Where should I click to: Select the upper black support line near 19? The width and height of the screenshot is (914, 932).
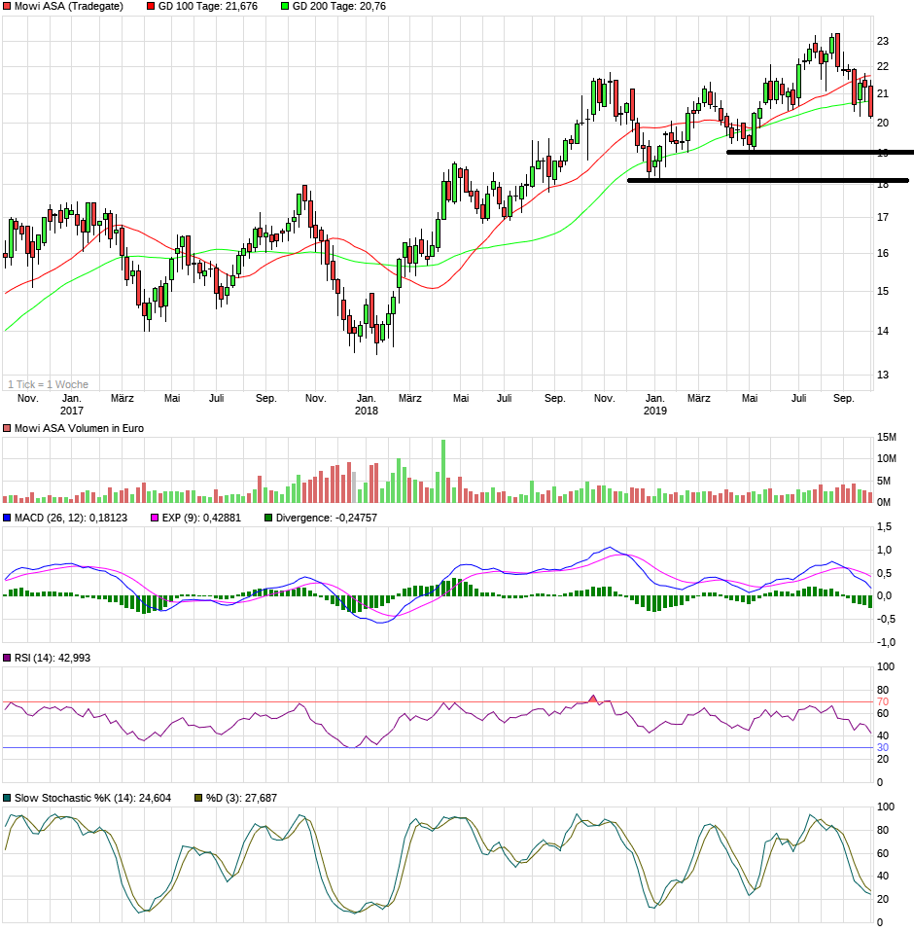(819, 152)
